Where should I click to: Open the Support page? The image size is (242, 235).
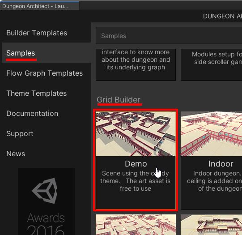tap(20, 133)
